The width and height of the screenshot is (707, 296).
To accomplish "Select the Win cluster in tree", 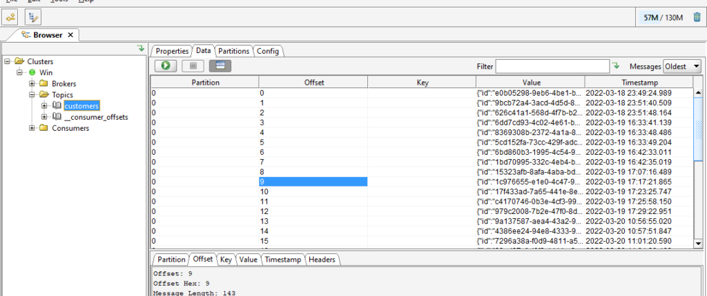I will (46, 72).
